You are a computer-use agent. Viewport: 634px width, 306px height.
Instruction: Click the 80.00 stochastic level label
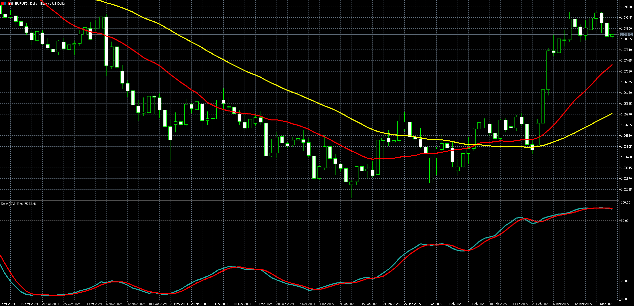(625, 221)
